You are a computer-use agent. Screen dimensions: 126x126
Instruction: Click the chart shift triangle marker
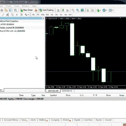point(120,18)
